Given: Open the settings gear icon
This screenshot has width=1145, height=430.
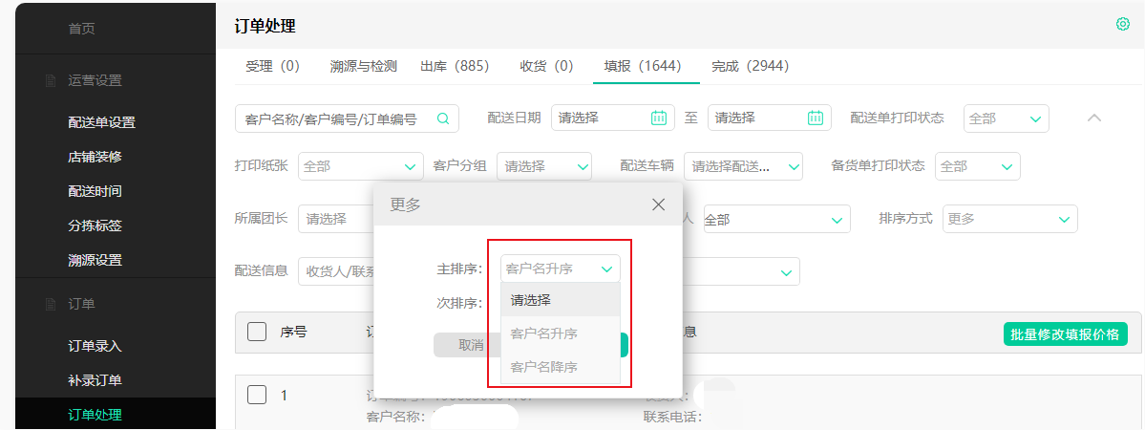Looking at the screenshot, I should [1123, 24].
